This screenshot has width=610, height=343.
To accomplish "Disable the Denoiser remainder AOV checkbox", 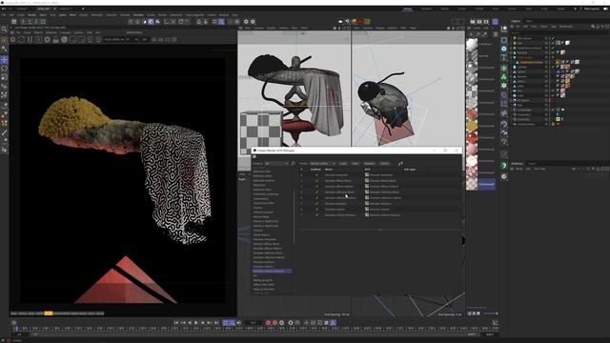I will click(x=316, y=175).
